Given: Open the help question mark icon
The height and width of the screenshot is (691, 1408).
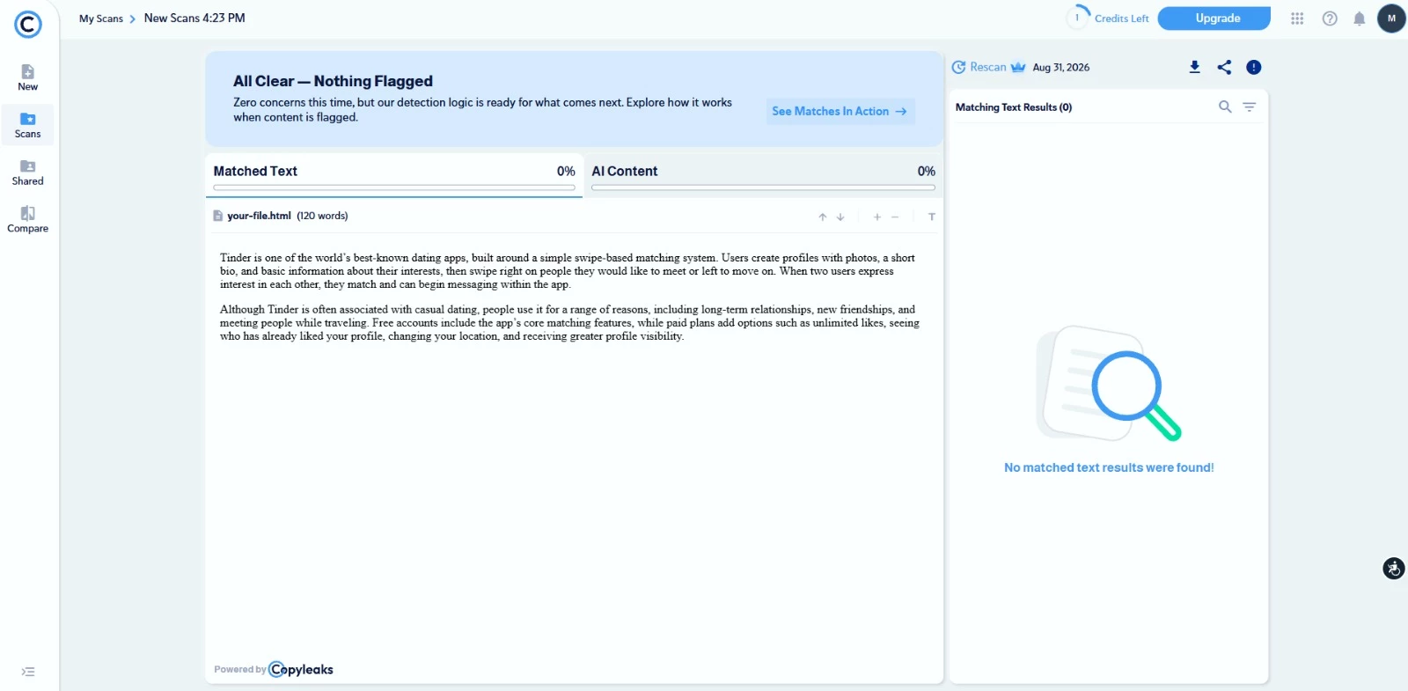Looking at the screenshot, I should (x=1330, y=18).
